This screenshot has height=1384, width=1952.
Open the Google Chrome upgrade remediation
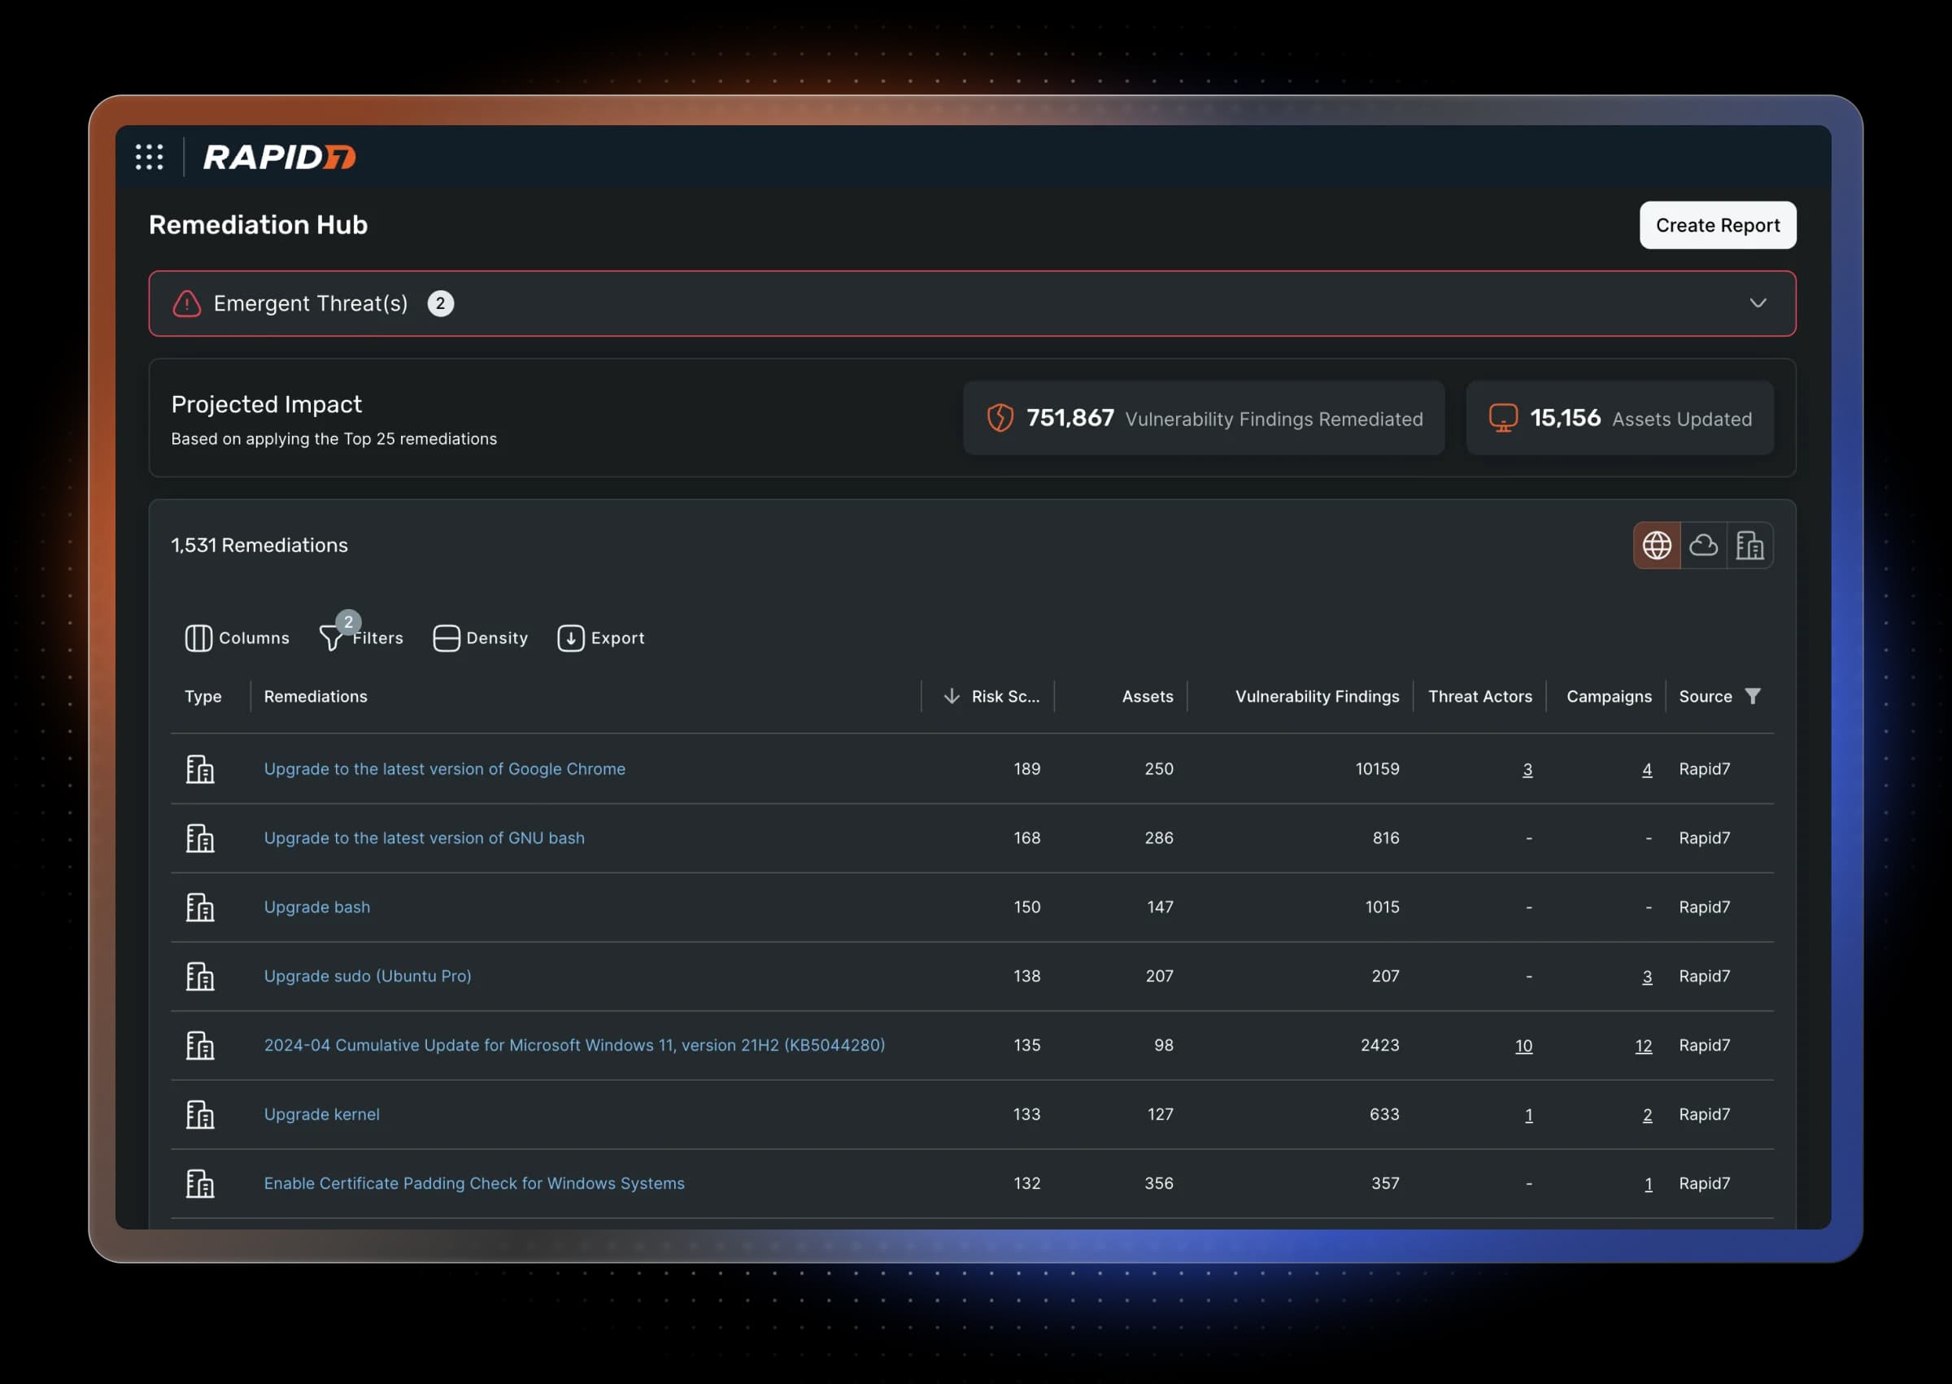click(x=444, y=768)
